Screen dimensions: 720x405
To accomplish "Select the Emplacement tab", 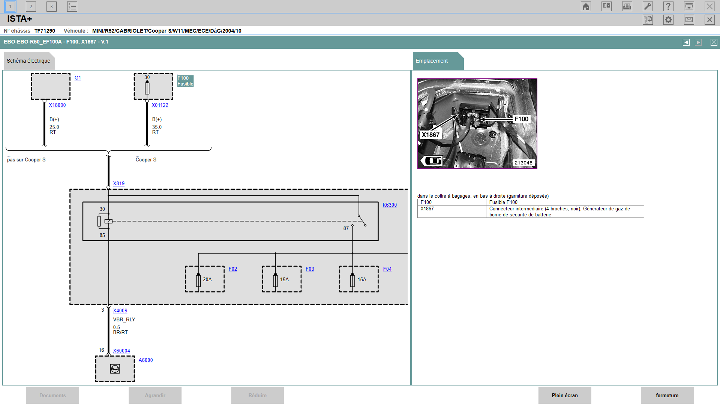I will (x=432, y=61).
